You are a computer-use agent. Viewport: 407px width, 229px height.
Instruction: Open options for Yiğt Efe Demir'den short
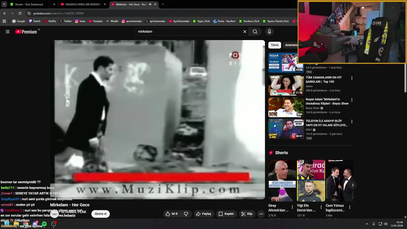pyautogui.click(x=321, y=207)
